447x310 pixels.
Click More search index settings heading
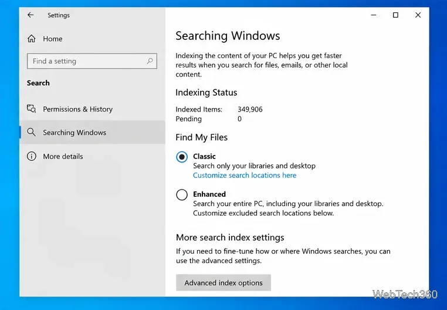tap(230, 238)
